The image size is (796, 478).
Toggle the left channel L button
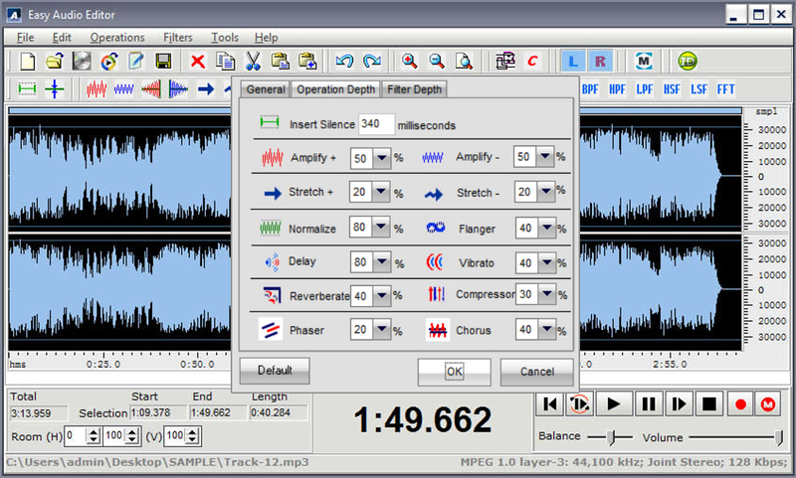tap(573, 62)
